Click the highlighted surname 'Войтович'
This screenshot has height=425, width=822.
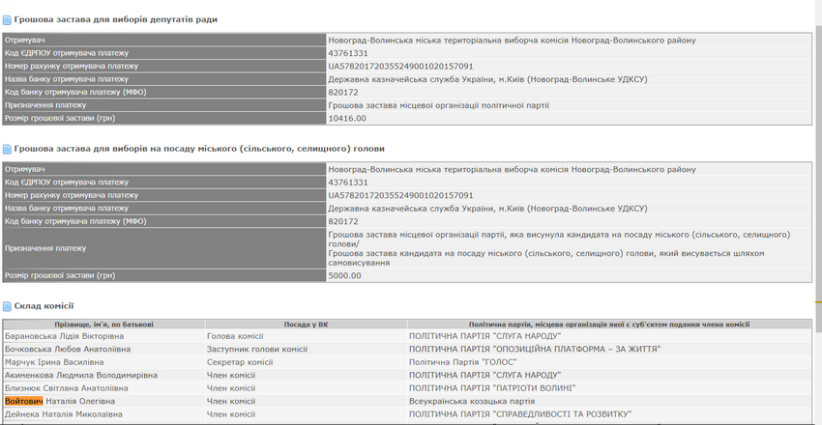coord(25,401)
